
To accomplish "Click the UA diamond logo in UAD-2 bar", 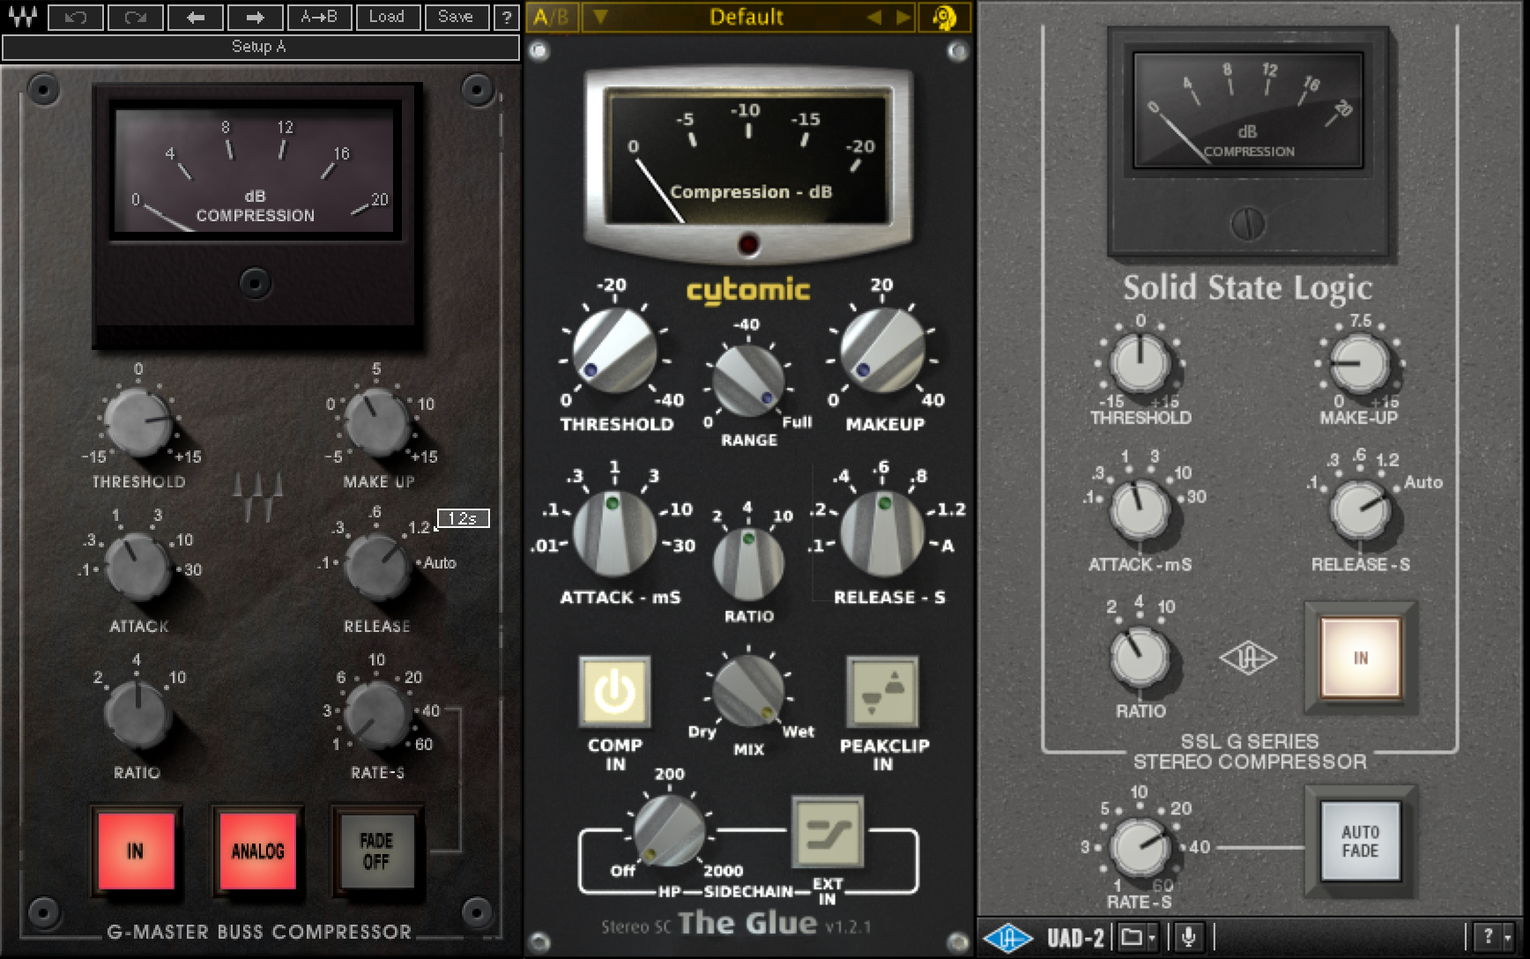I will pos(1008,938).
